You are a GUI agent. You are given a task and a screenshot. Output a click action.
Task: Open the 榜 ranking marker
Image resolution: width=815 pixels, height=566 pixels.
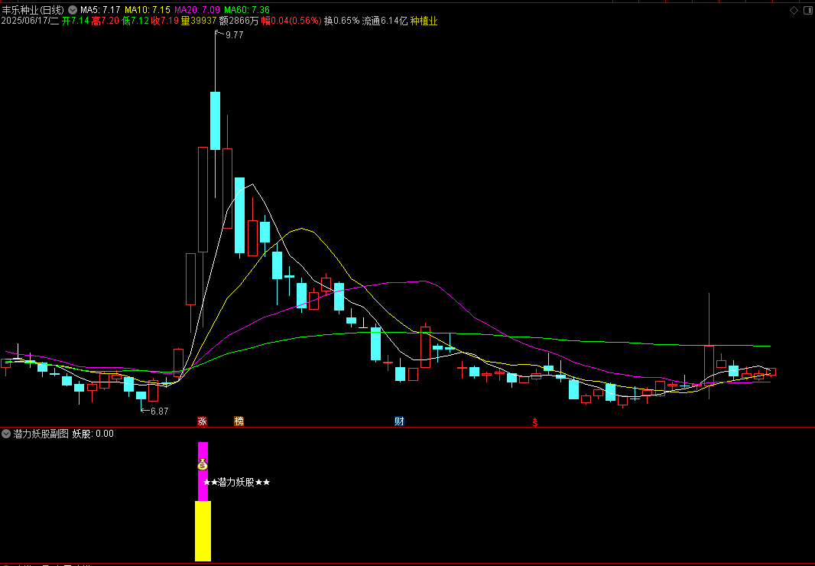point(239,421)
